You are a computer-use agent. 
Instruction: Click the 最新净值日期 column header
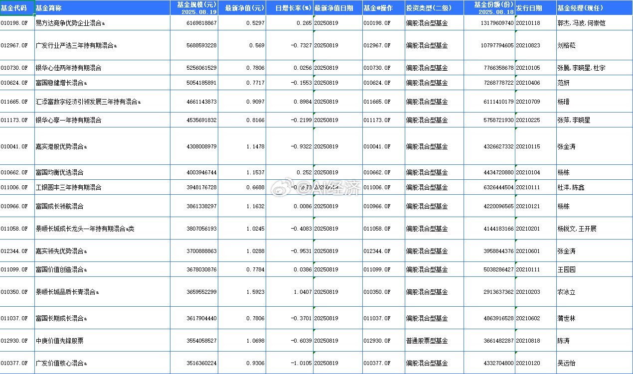[x=337, y=8]
